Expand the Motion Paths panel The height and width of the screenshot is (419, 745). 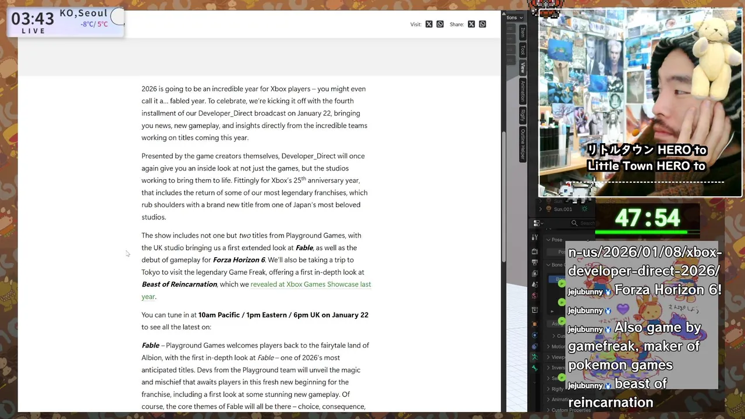click(x=548, y=346)
